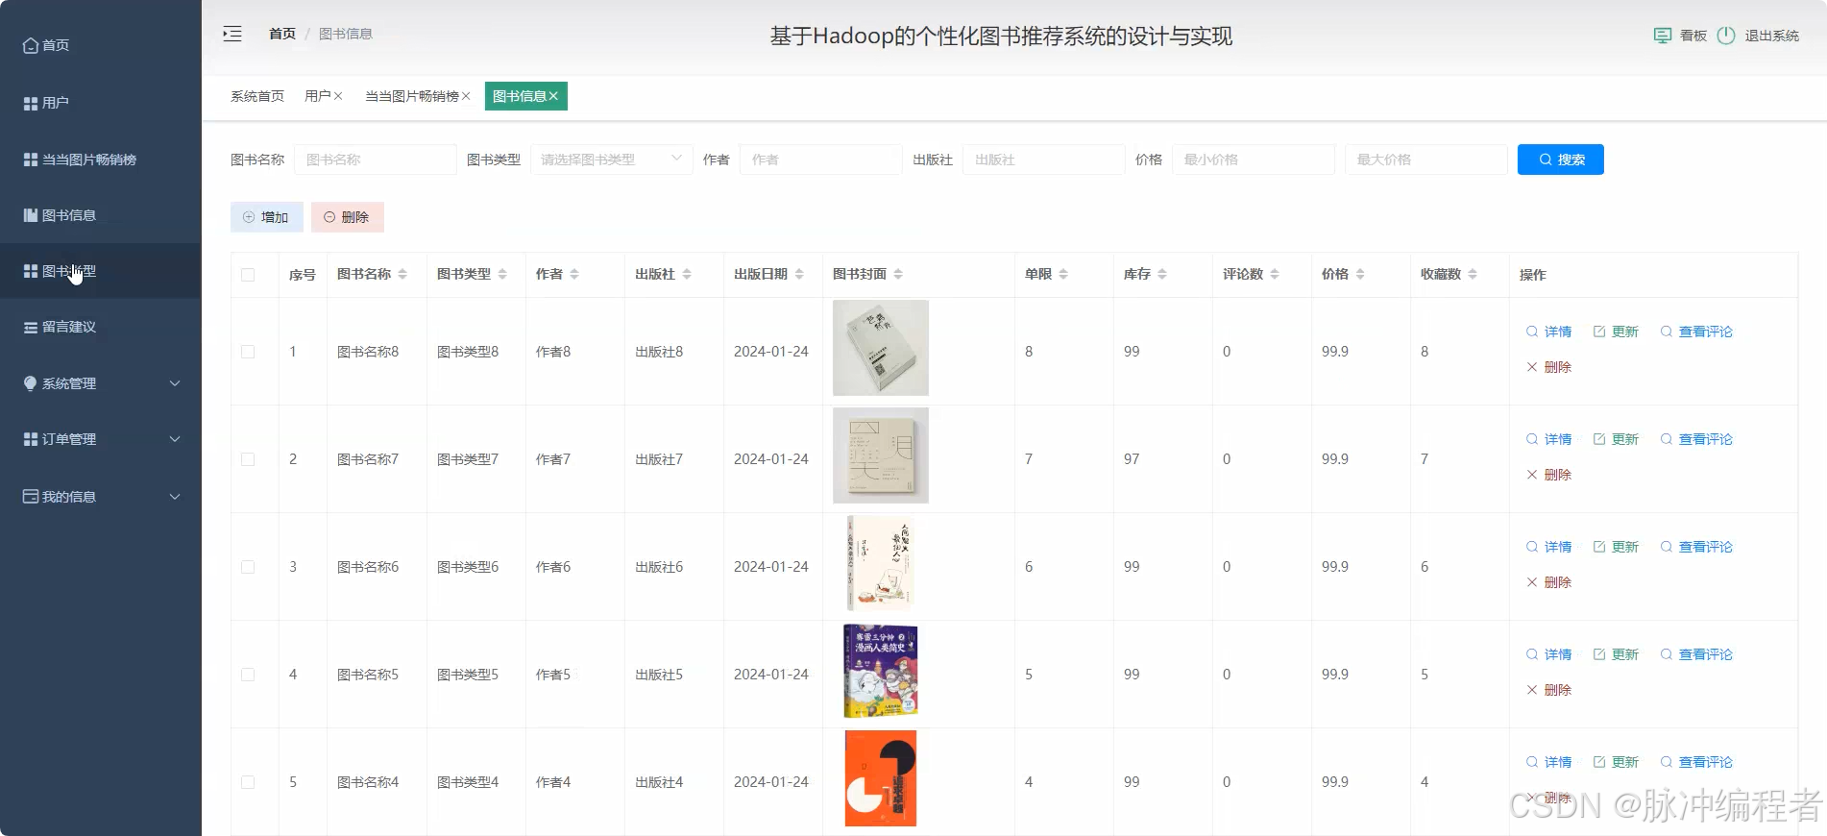1827x836 pixels.
Task: Switch to the 系统首页 tab
Action: (x=257, y=96)
